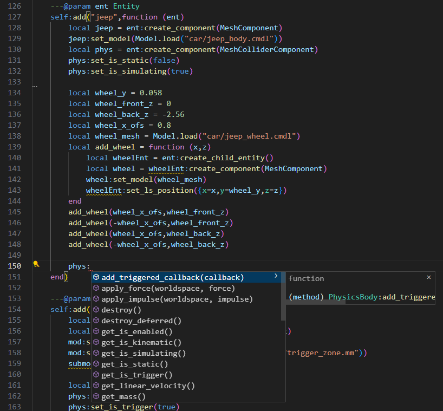The image size is (443, 411).
Task: Click line number 126 in the gutter
Action: tap(15, 6)
